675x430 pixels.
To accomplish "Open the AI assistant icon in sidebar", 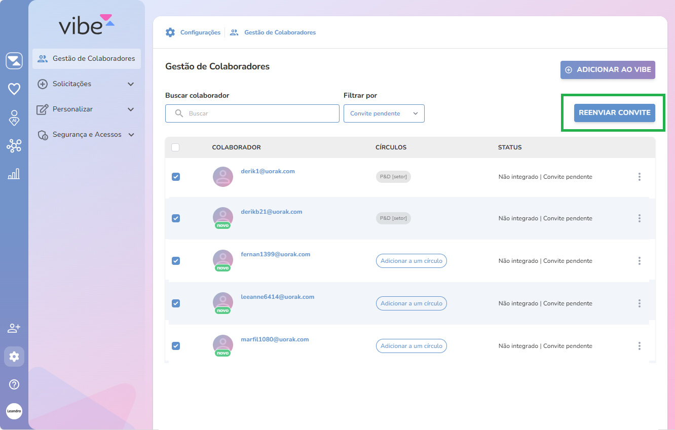I will point(14,118).
